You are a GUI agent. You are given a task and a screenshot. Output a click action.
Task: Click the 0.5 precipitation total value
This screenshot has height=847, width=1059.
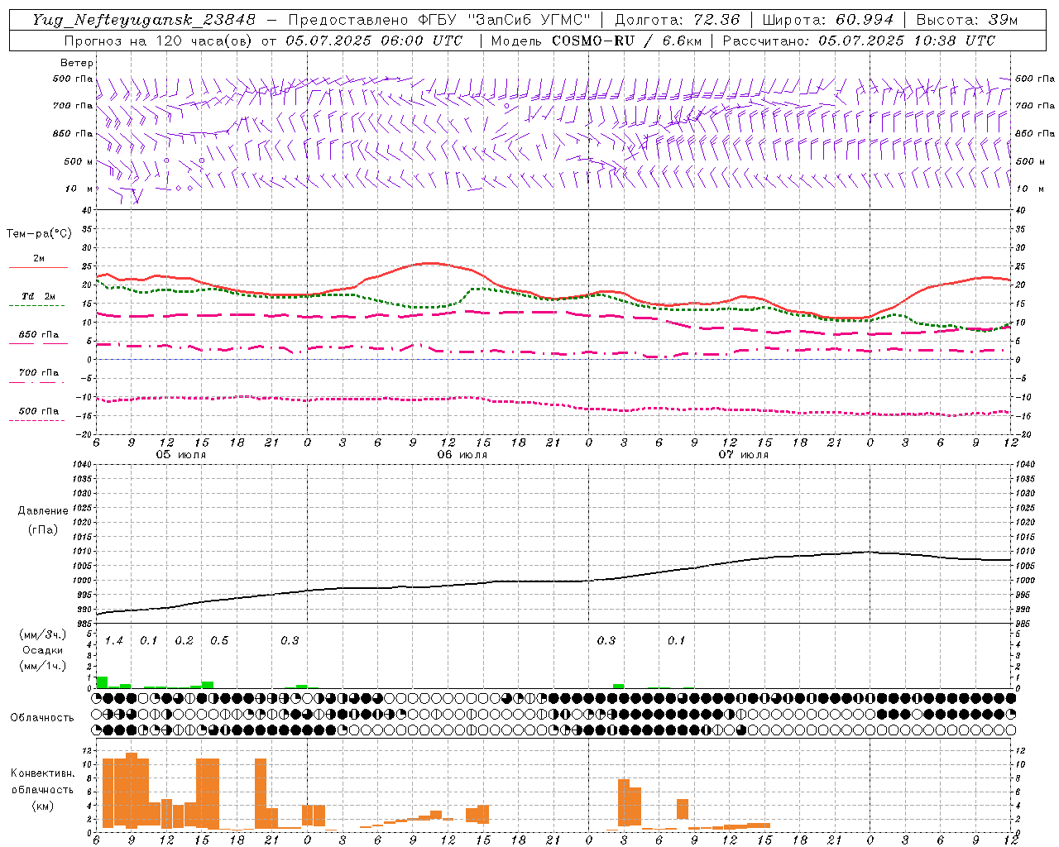pos(219,641)
